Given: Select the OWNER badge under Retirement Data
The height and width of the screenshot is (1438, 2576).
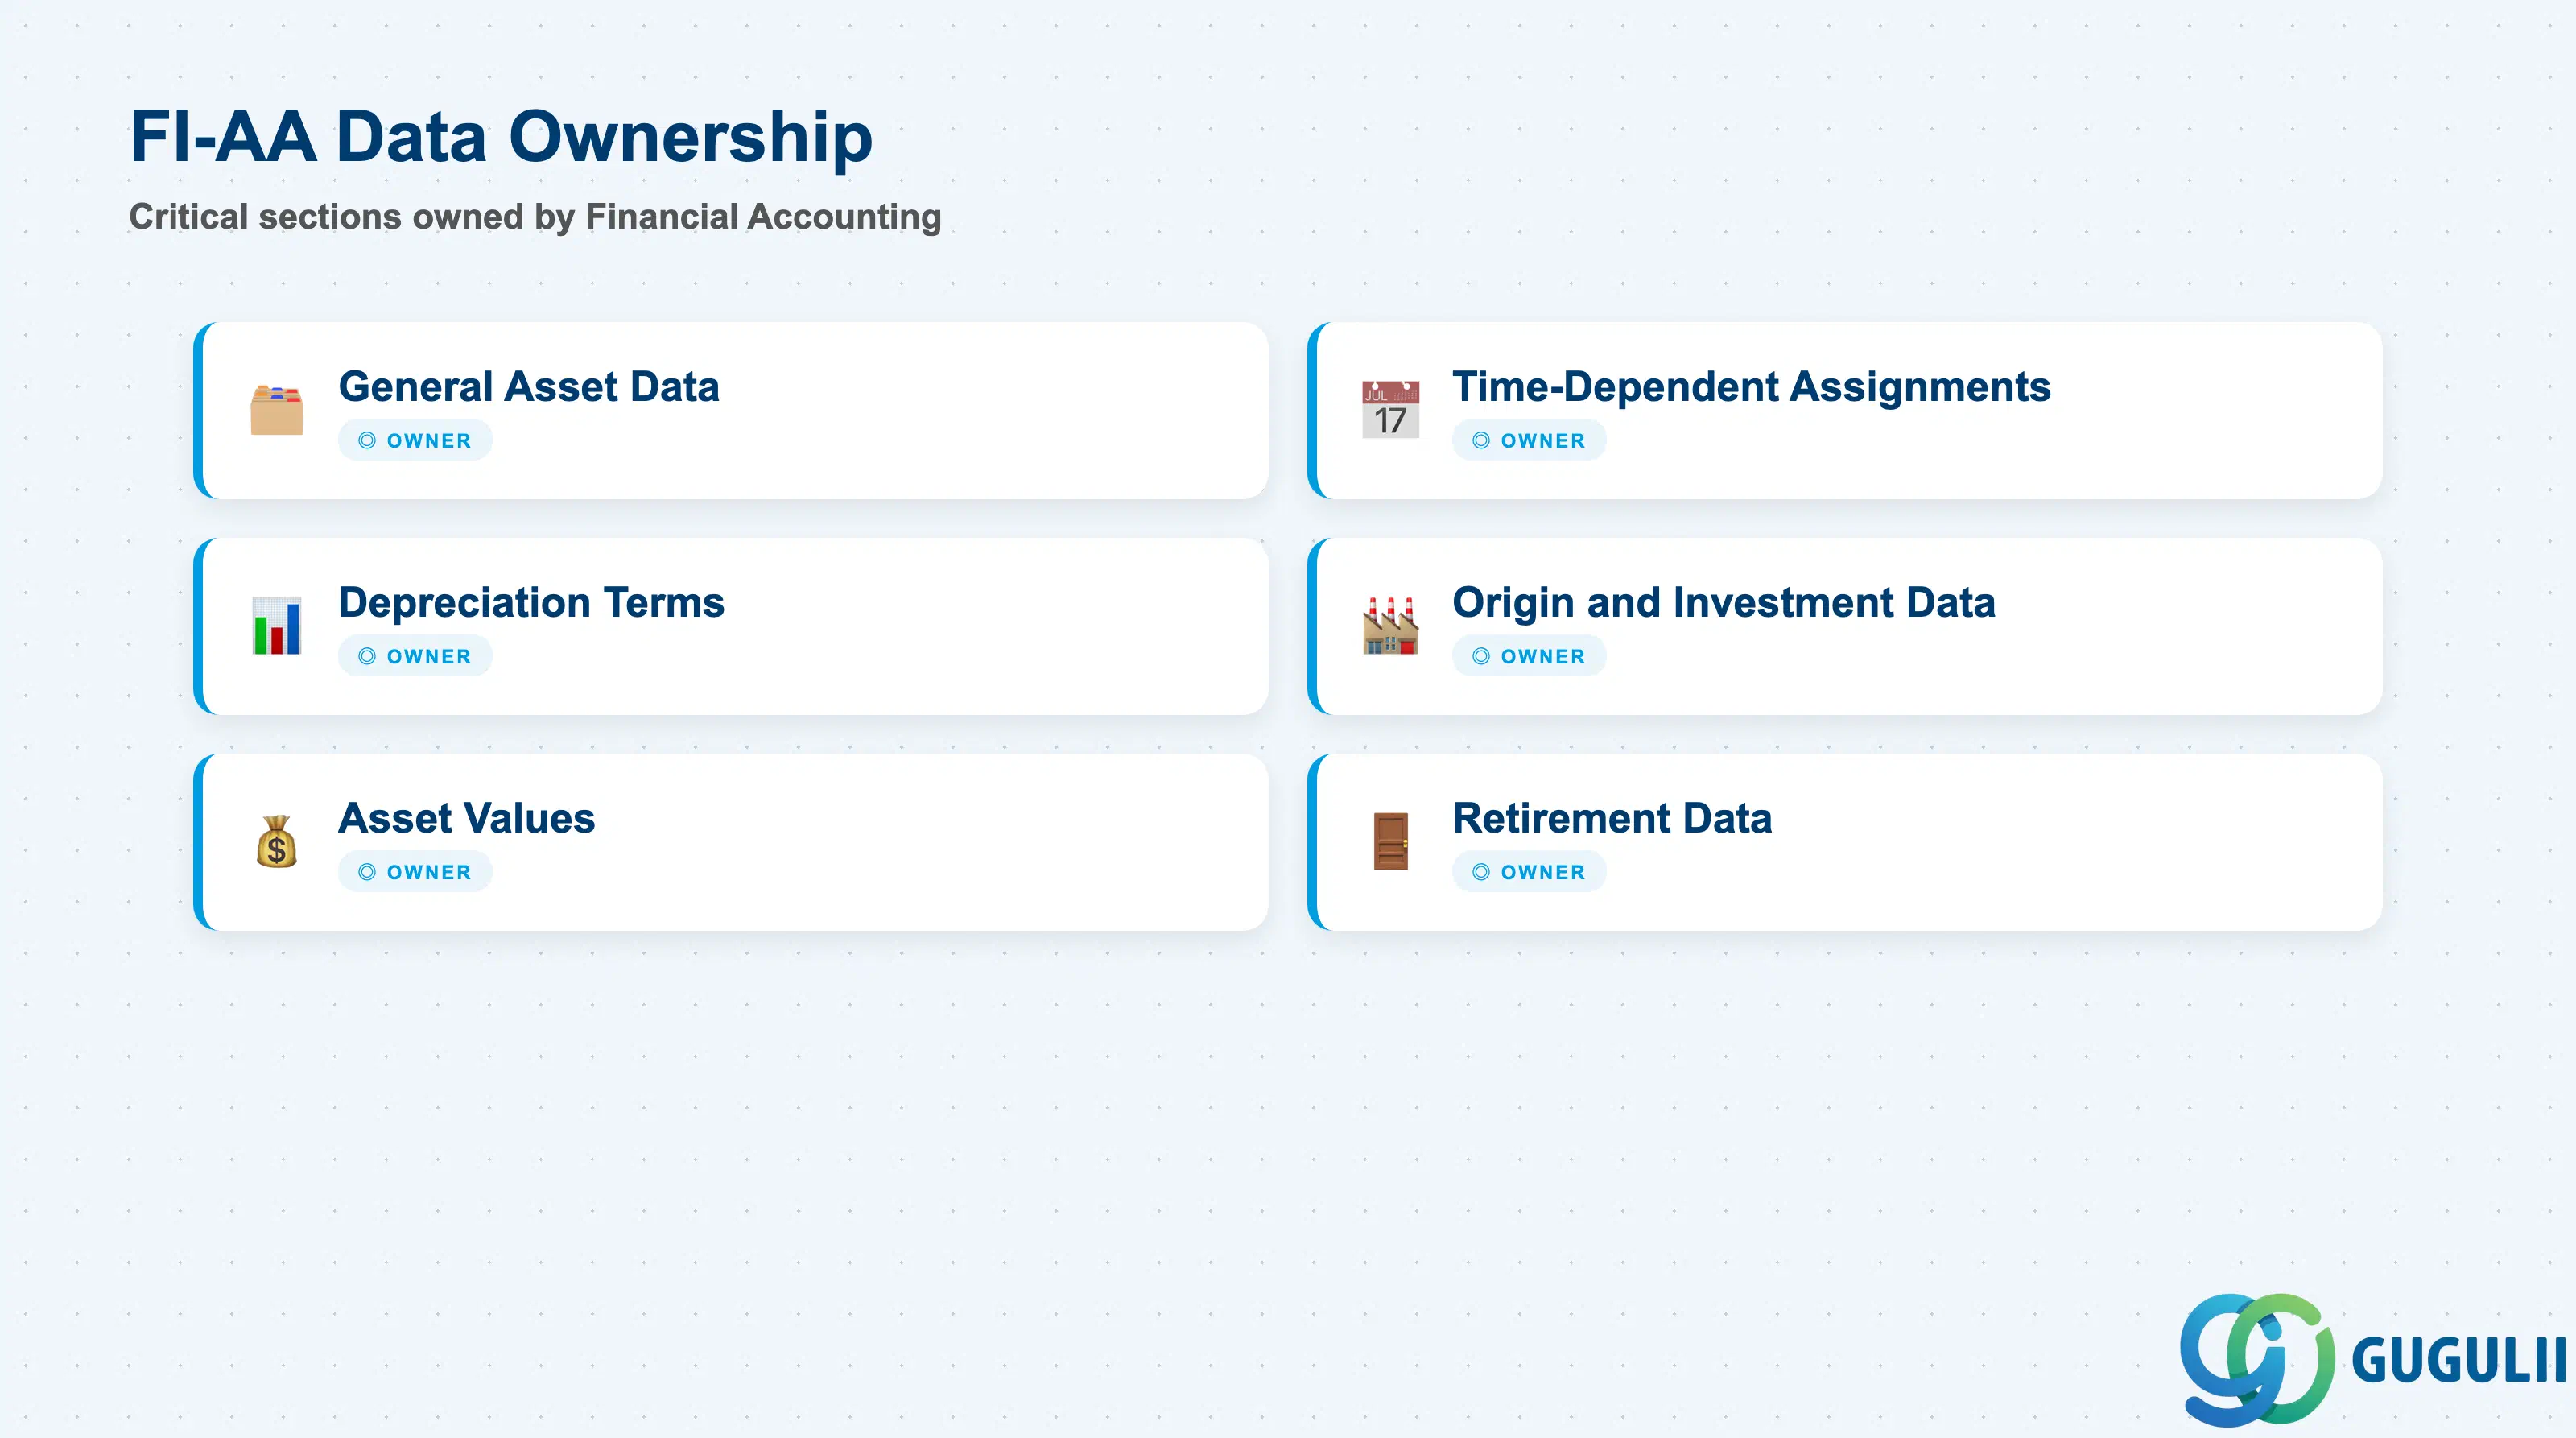Looking at the screenshot, I should pos(1529,873).
